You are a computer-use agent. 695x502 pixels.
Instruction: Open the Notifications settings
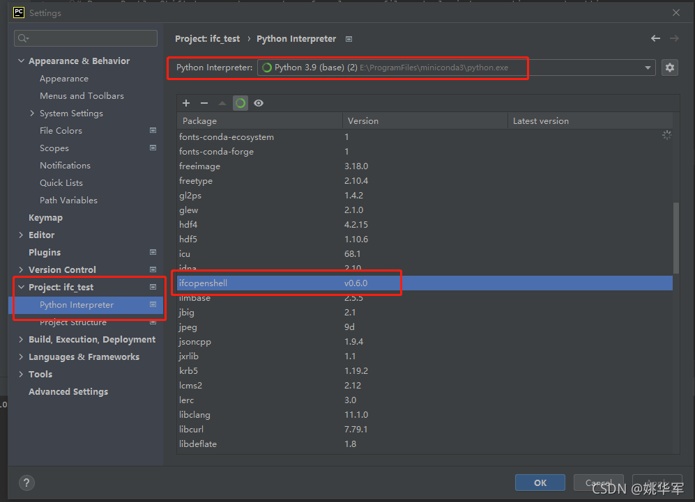pos(65,165)
